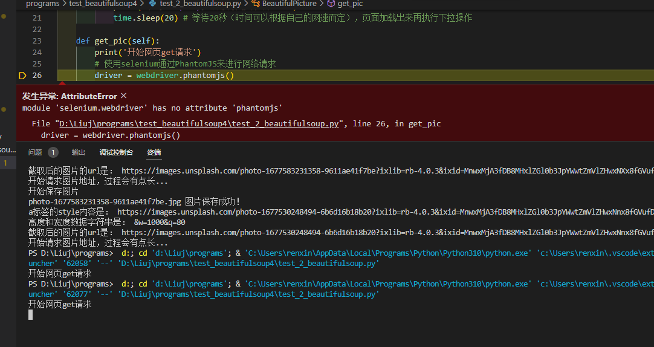Image resolution: width=654 pixels, height=347 pixels.
Task: Click the get_pic method symbol icon
Action: tap(331, 4)
